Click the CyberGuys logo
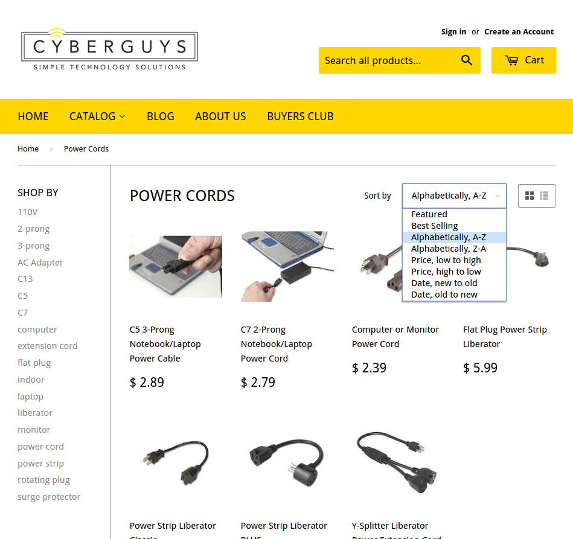 pyautogui.click(x=109, y=49)
